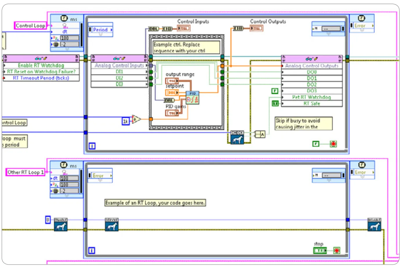Click the clock icon on Control Loop output node
The image size is (403, 268).
tap(361, 18)
